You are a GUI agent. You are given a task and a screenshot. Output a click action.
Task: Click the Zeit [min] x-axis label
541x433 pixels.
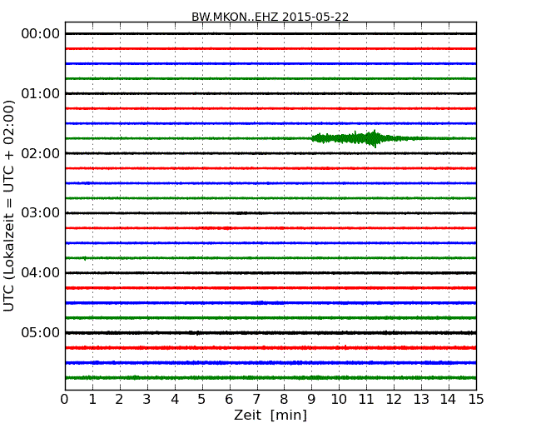point(270,415)
